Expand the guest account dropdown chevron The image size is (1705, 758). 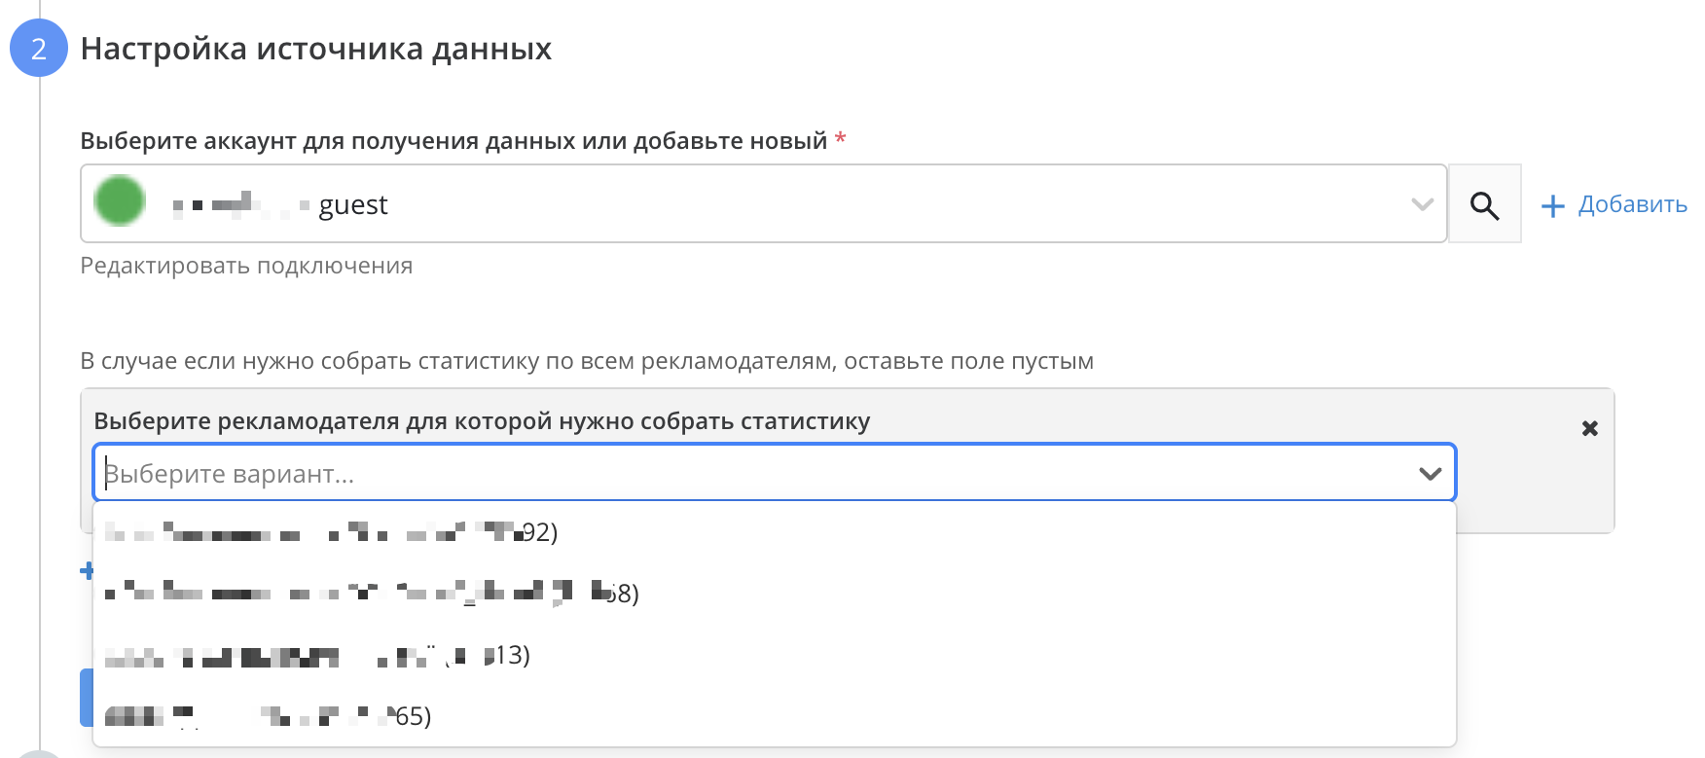tap(1423, 204)
